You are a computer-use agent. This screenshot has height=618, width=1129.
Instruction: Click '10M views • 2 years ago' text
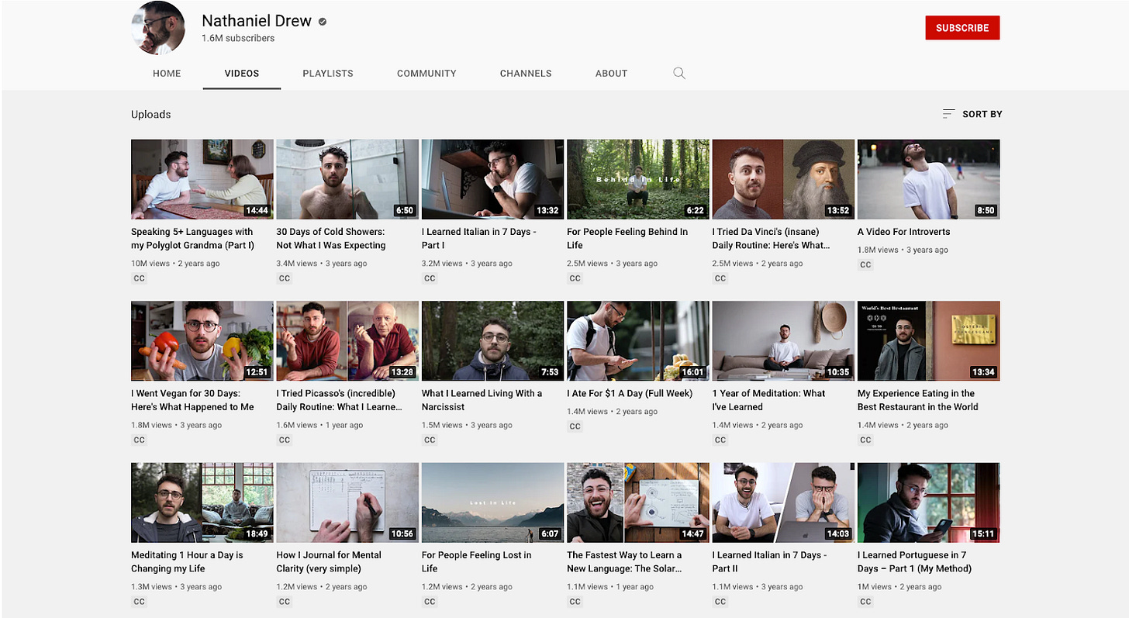click(175, 264)
